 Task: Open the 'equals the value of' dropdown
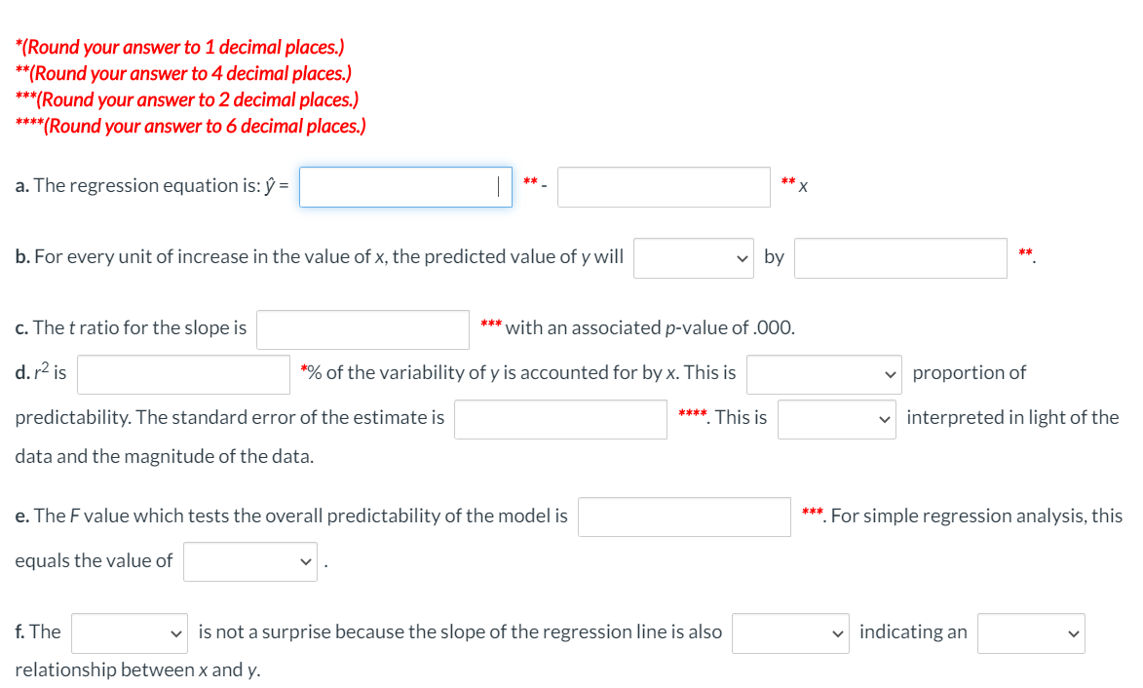(x=249, y=561)
